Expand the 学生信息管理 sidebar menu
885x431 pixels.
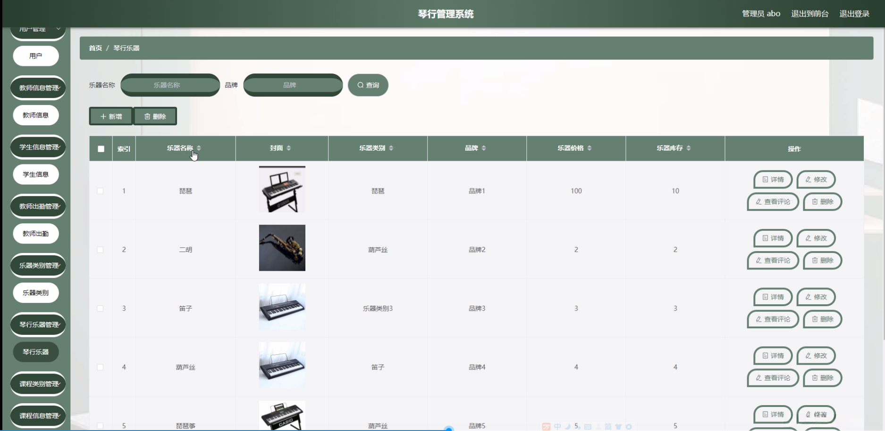click(38, 147)
